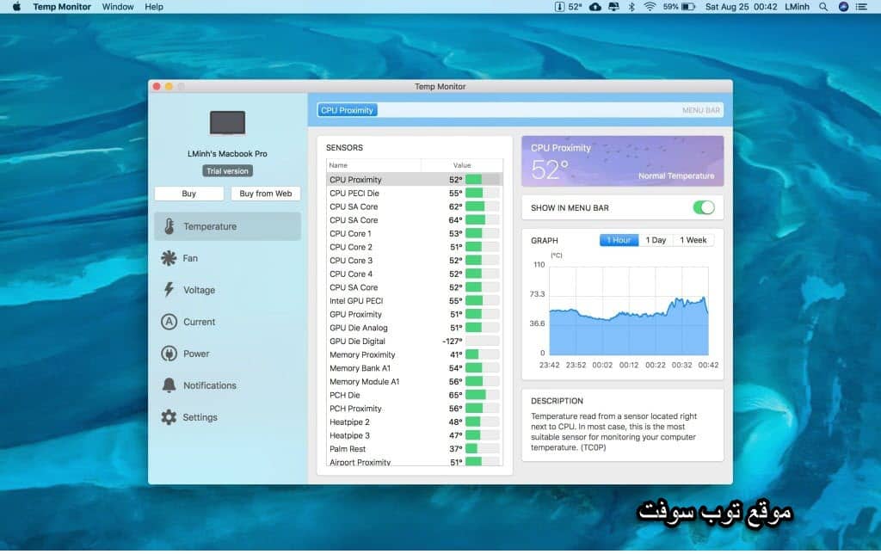Click the Name column header
This screenshot has width=881, height=554.
(373, 165)
